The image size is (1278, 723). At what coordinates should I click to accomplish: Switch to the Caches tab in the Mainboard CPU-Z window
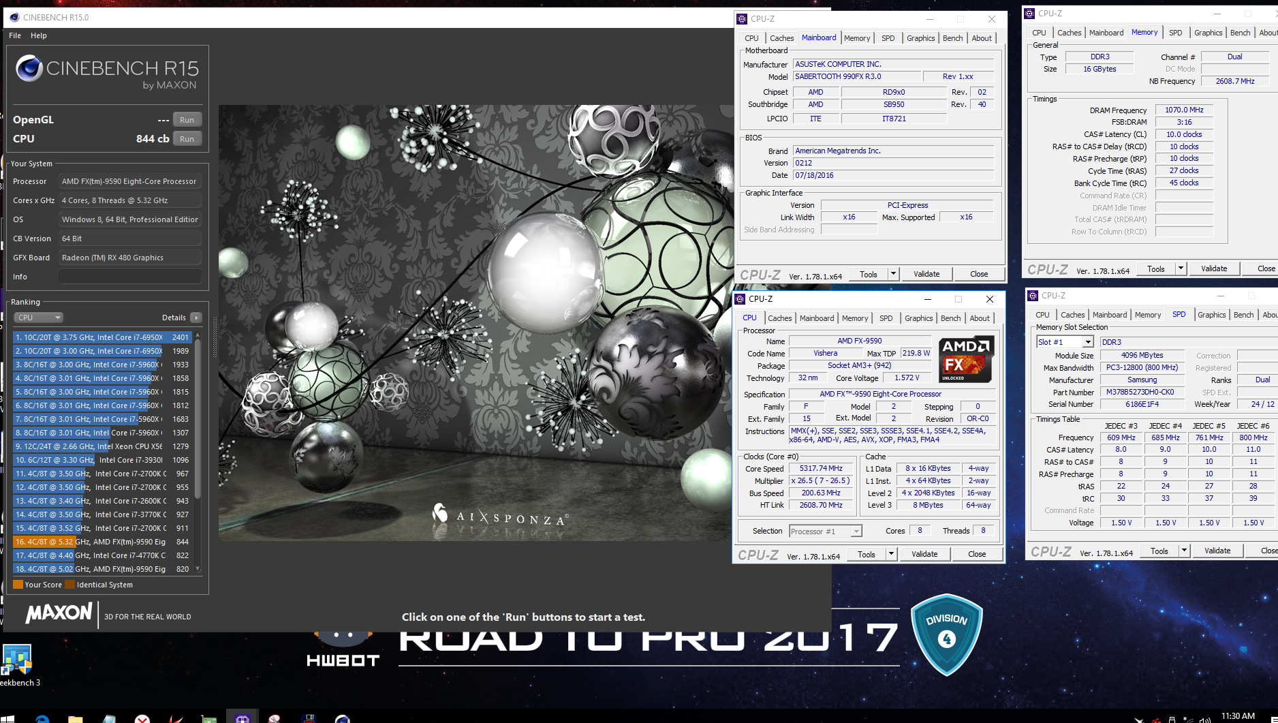[x=781, y=38]
